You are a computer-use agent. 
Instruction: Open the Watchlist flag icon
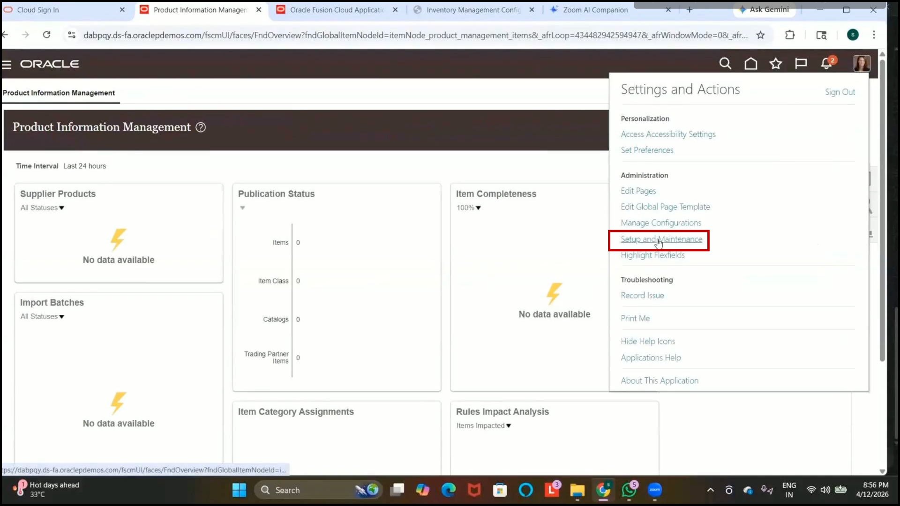click(801, 63)
